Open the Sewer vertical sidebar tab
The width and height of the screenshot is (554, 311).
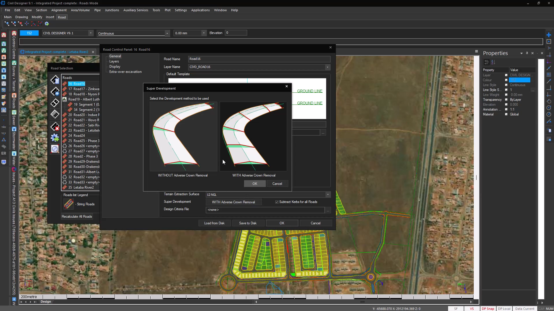[x=14, y=117]
